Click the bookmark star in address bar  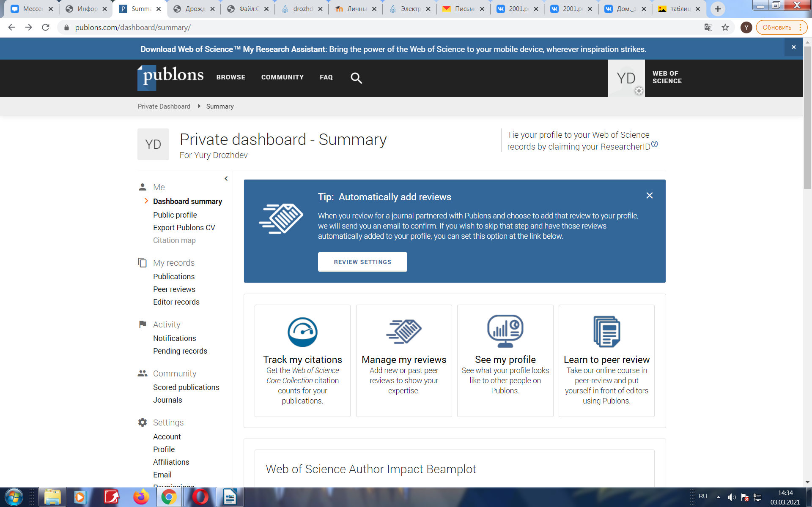725,27
